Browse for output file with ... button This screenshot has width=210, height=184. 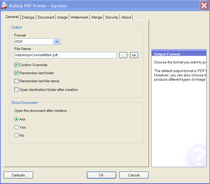point(123,55)
